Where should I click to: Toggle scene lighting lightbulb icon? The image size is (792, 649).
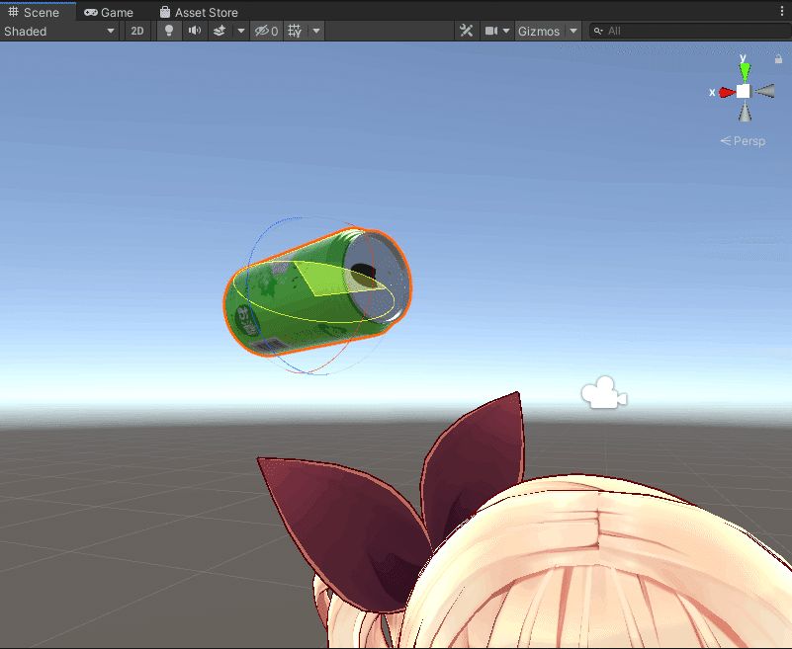[169, 32]
